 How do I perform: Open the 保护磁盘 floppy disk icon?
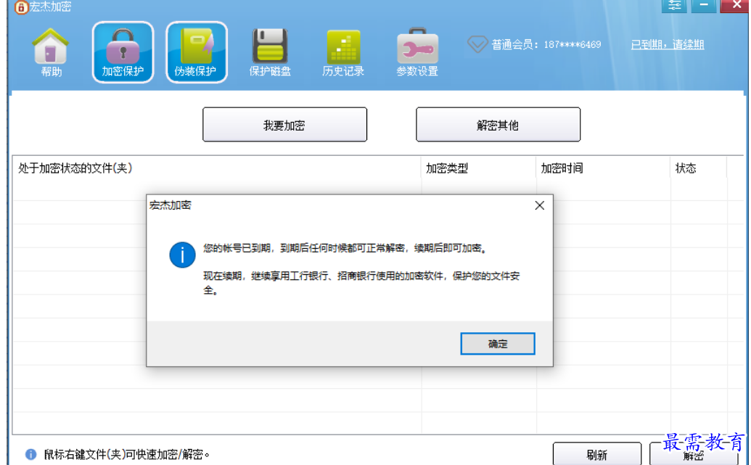pos(270,52)
